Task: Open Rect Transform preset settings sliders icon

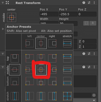Action: [89, 3]
